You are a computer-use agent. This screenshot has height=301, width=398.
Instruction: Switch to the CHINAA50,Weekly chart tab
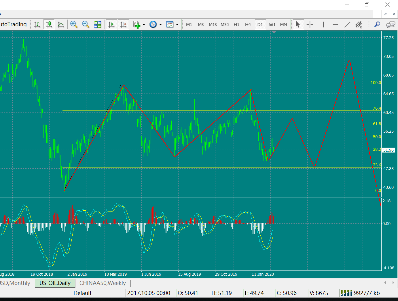pos(103,283)
